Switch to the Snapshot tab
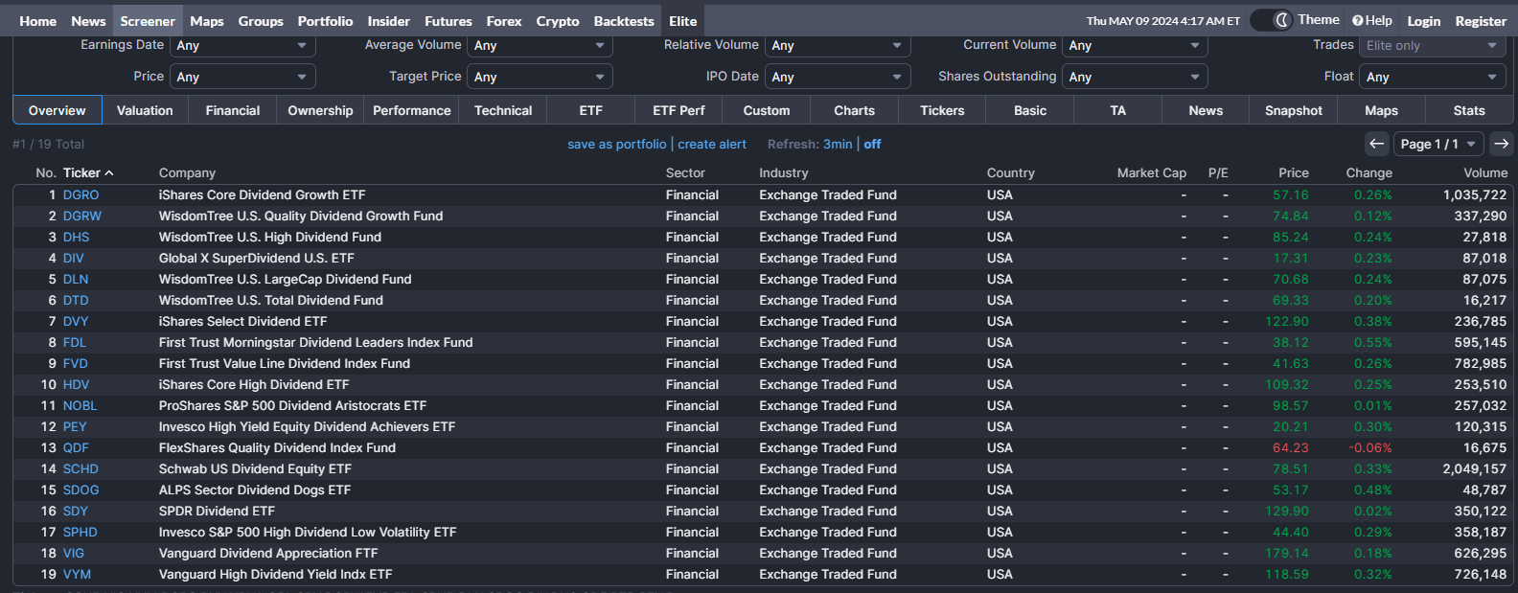The height and width of the screenshot is (593, 1518). click(x=1294, y=110)
